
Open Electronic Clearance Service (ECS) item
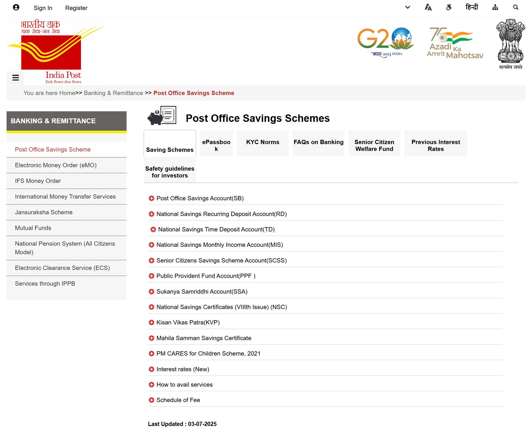click(66, 268)
